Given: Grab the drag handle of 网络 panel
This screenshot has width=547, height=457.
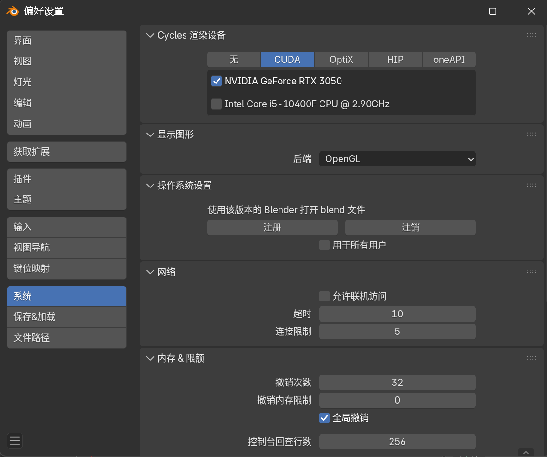Looking at the screenshot, I should click(x=531, y=271).
